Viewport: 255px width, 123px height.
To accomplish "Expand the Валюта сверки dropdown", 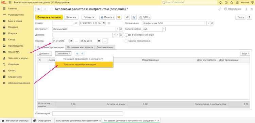I will [164, 29].
